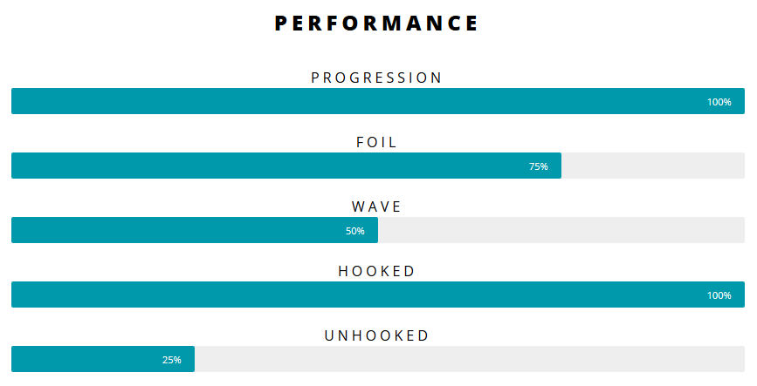Click the 50% value on Wave bar
Viewport: 757px width, 386px height.
pos(355,231)
